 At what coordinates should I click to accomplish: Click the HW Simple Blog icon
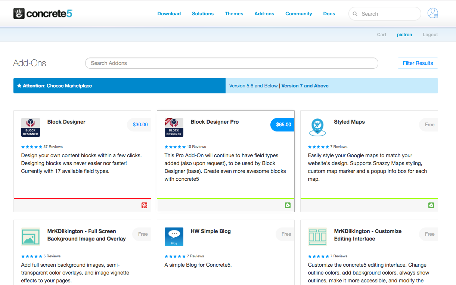pos(174,237)
